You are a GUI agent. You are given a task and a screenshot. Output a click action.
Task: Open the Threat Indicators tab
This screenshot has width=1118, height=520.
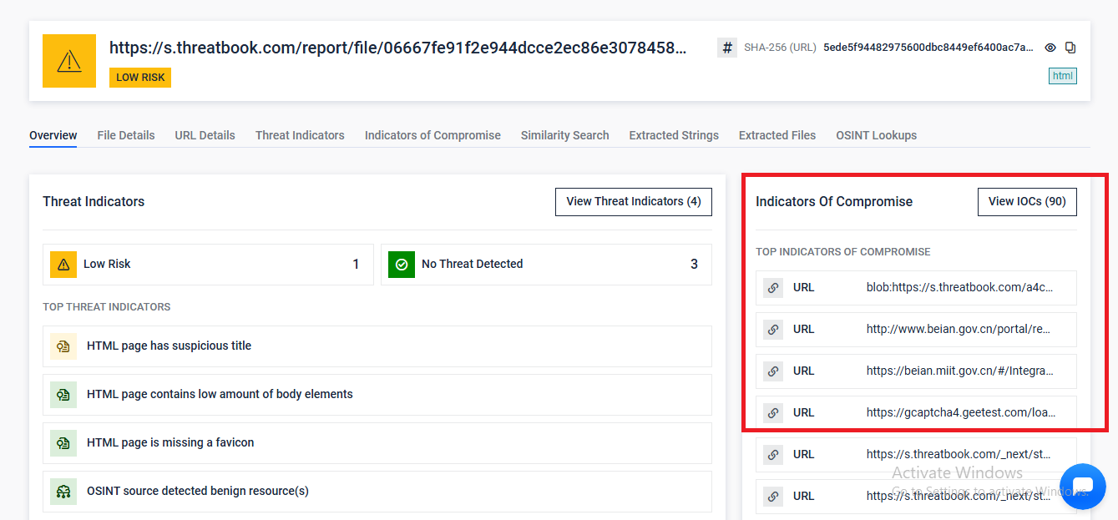pos(300,135)
